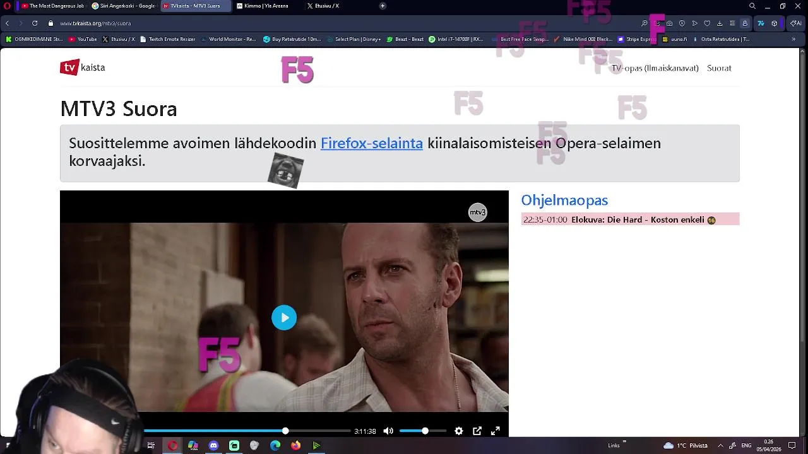Viewport: 808px width, 454px height.
Task: Open settings gear in video player
Action: tap(459, 431)
